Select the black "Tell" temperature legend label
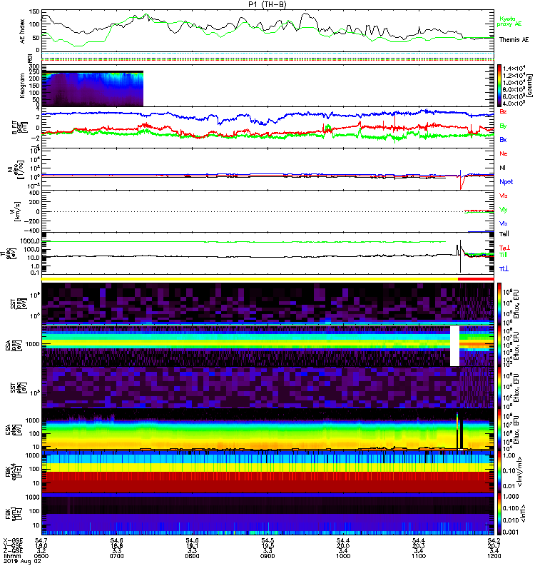Screen dimensions: 535x571 tap(504, 234)
